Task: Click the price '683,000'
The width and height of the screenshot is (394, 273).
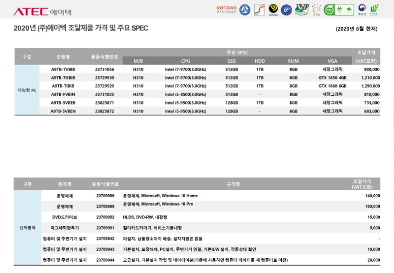Action: [x=372, y=111]
